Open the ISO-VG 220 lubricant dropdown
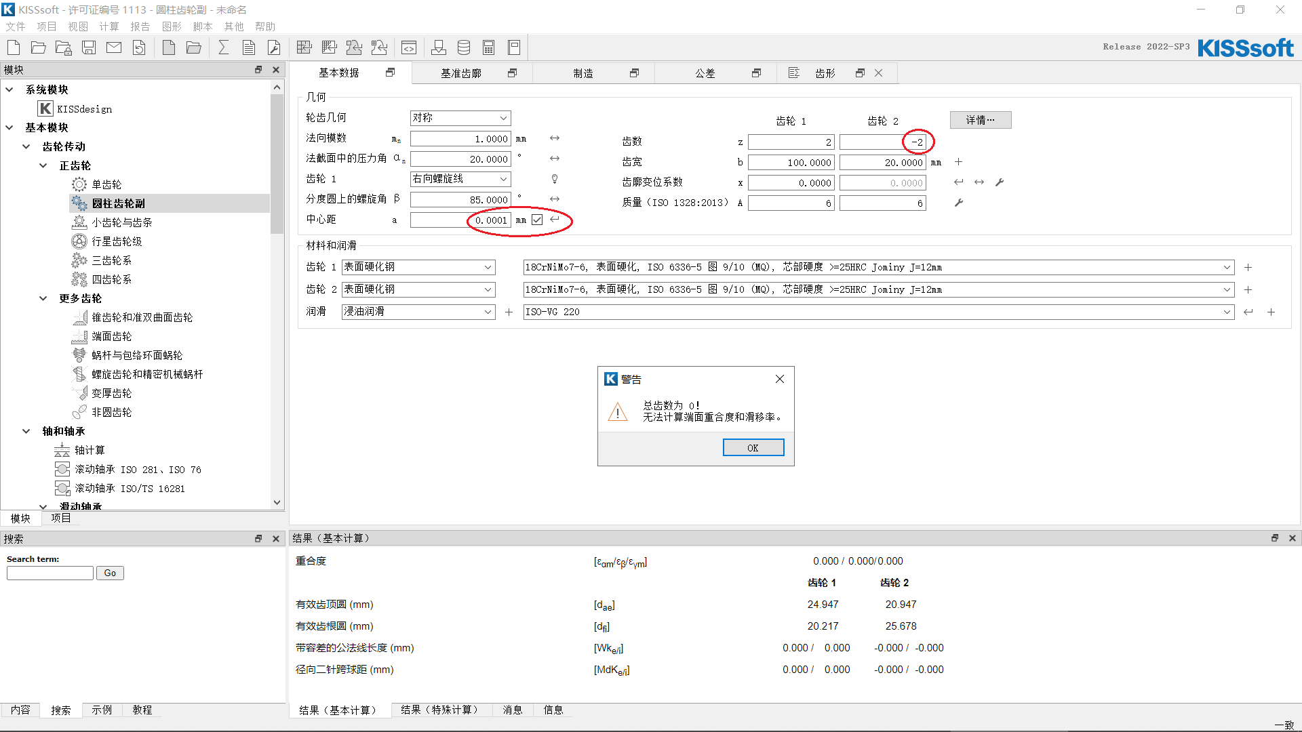This screenshot has height=732, width=1302. click(878, 312)
